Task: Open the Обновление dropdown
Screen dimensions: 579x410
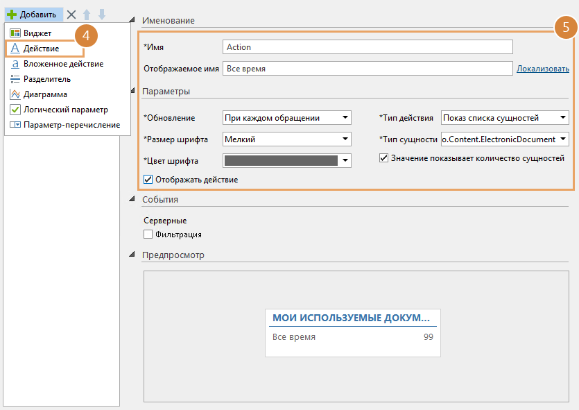Action: click(287, 118)
